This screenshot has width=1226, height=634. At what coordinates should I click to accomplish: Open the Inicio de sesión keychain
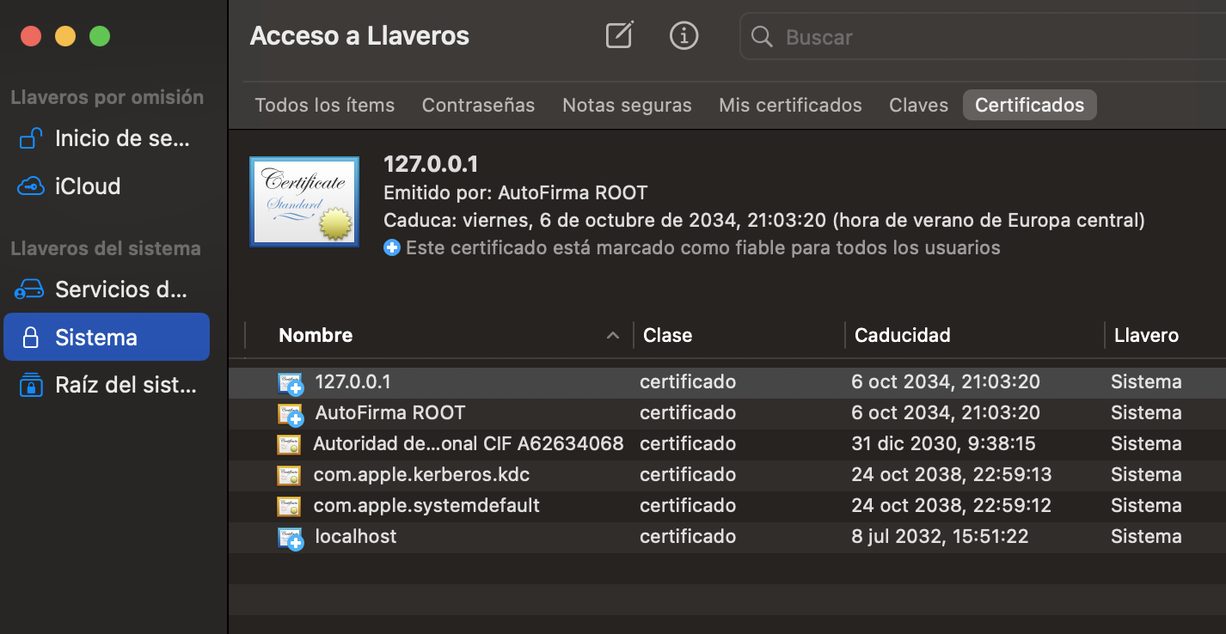(x=121, y=138)
